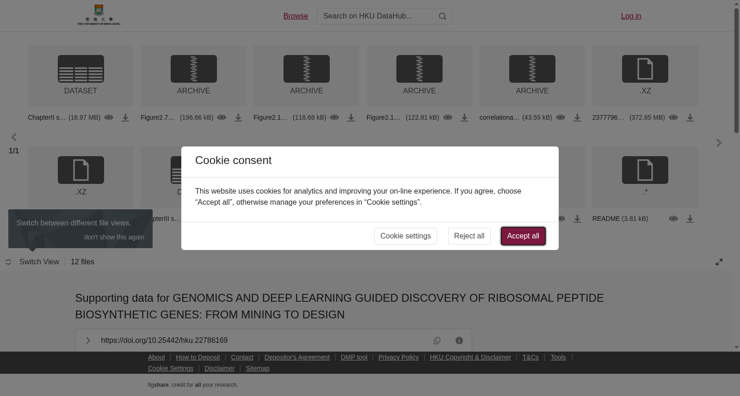740x396 pixels.
Task: Open the Sitemap footer link
Action: tap(258, 368)
